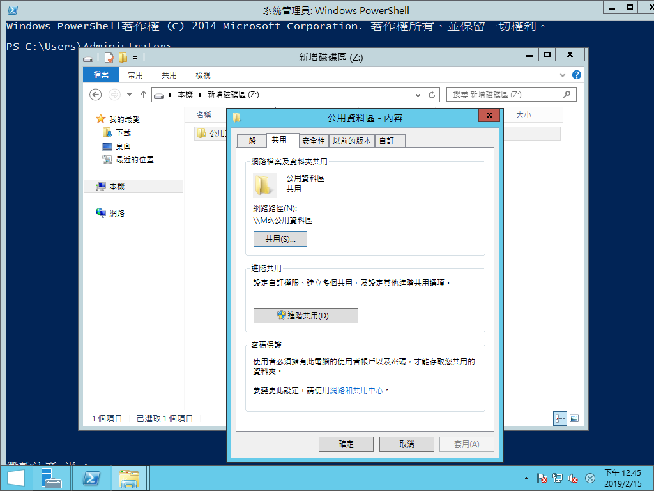Screen dimensions: 654x491
Task: Refresh the Z: drive folder view
Action: coord(432,95)
